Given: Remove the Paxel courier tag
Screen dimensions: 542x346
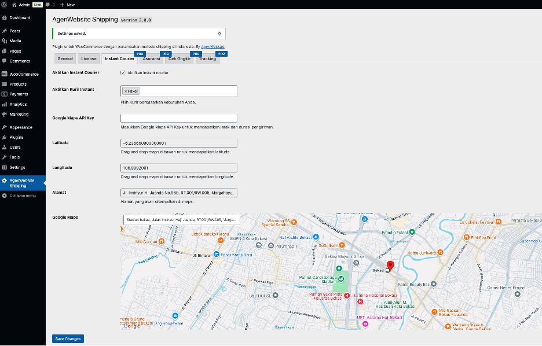Looking at the screenshot, I should click(x=126, y=91).
